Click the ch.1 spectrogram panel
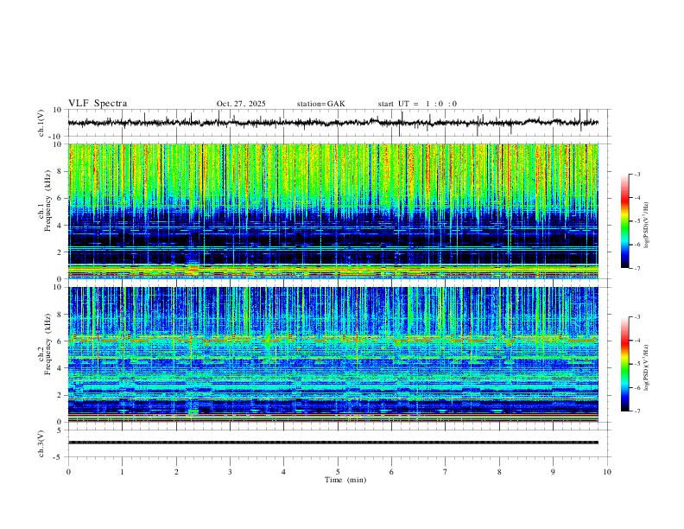This screenshot has width=684, height=529. 333,211
